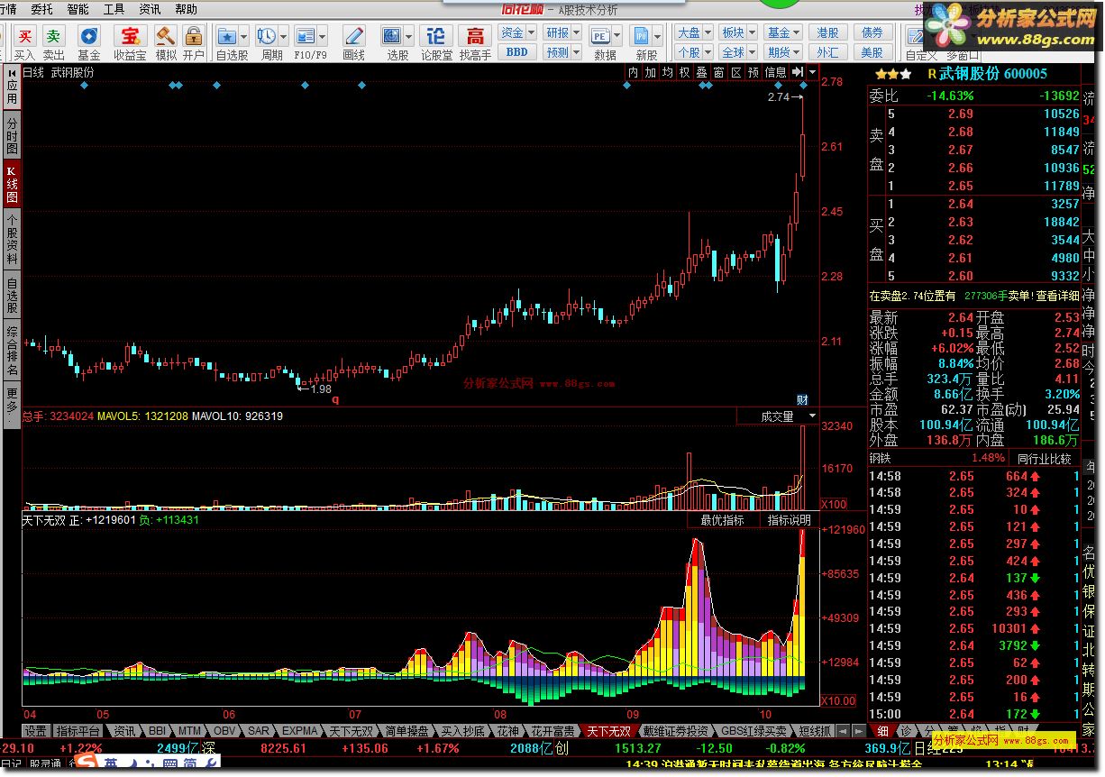This screenshot has height=777, width=1105.
Task: Click the 查看详细 link
Action: [1056, 296]
